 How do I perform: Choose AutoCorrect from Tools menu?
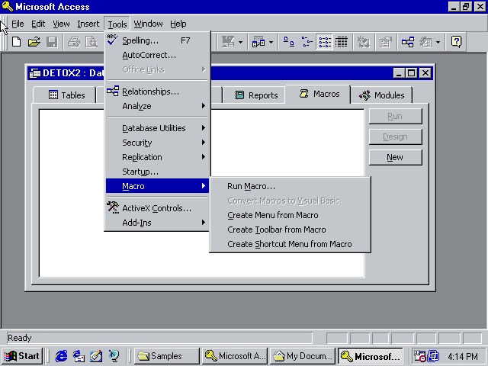[157, 55]
